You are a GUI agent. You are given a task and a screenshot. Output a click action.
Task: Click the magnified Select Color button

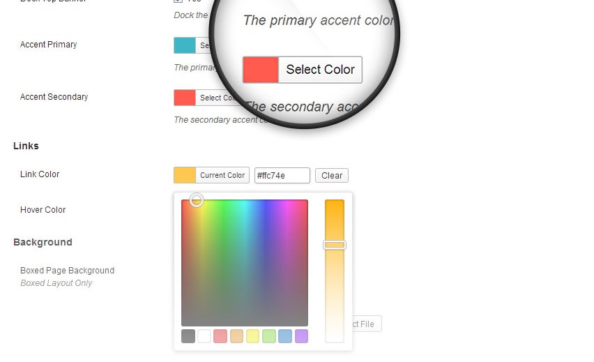coord(321,70)
